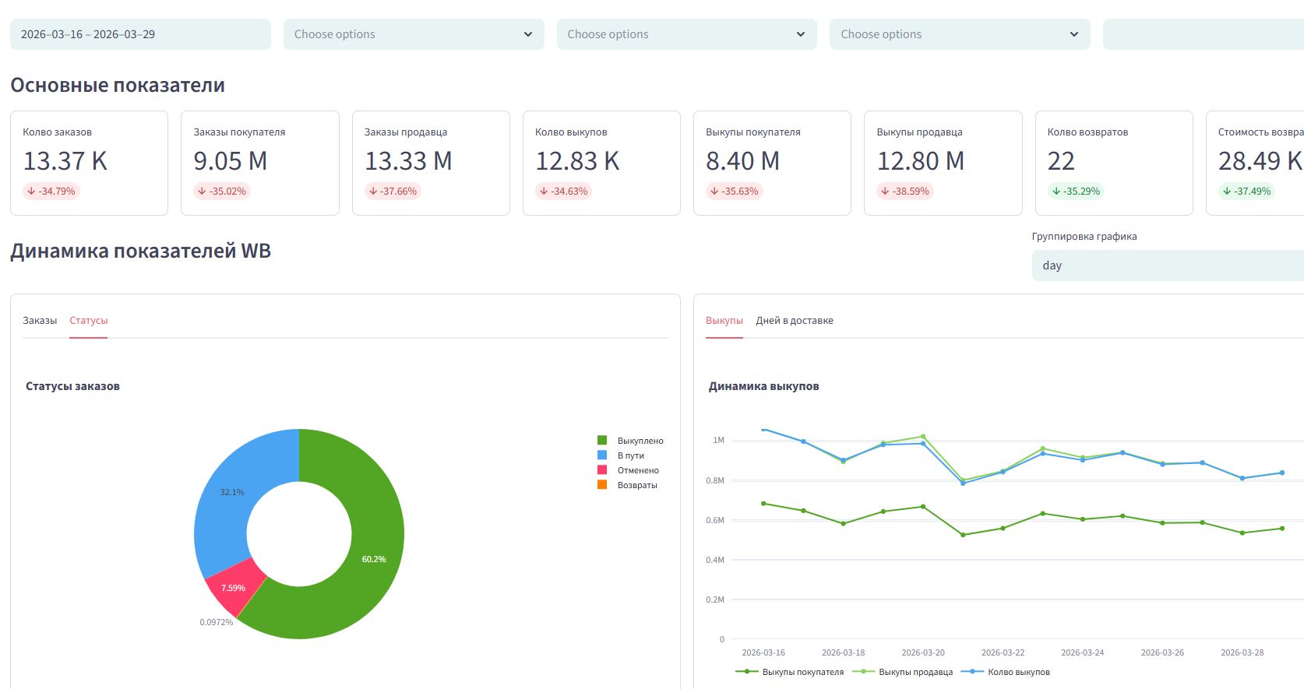Click the Выкупы покупателя value 8.40 M
Viewport: 1304px width, 689px height.
[x=743, y=161]
